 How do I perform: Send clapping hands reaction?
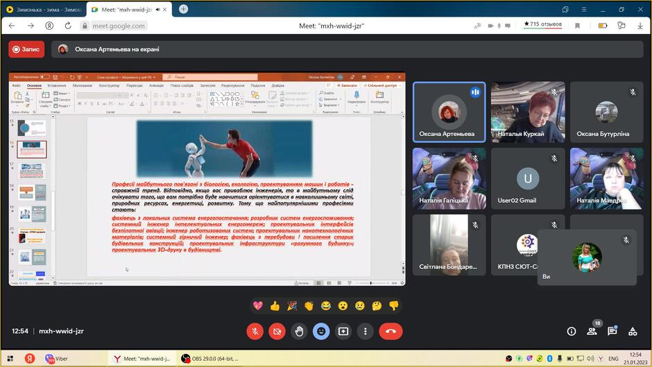pyautogui.click(x=309, y=306)
